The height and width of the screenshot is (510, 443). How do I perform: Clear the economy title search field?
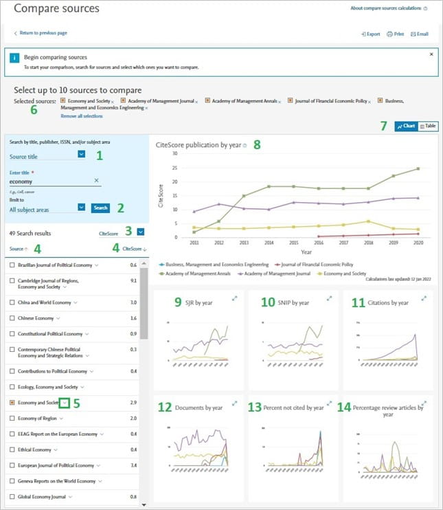(x=97, y=180)
